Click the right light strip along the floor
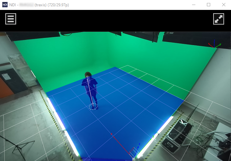The width and height of the screenshot is (231, 161). click(x=158, y=132)
